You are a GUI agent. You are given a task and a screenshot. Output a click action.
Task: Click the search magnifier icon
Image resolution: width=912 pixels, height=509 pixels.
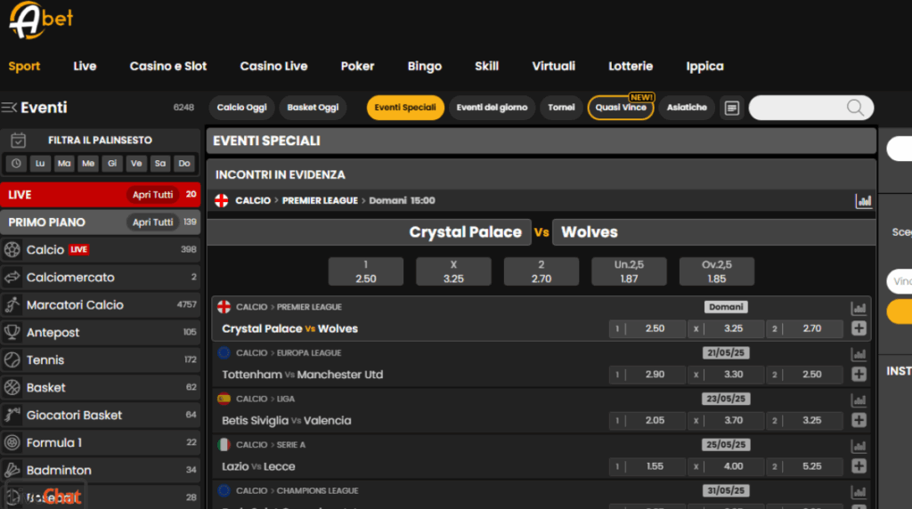point(855,108)
